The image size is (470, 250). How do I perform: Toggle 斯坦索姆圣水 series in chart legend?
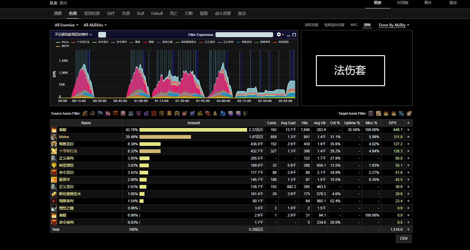(x=186, y=42)
